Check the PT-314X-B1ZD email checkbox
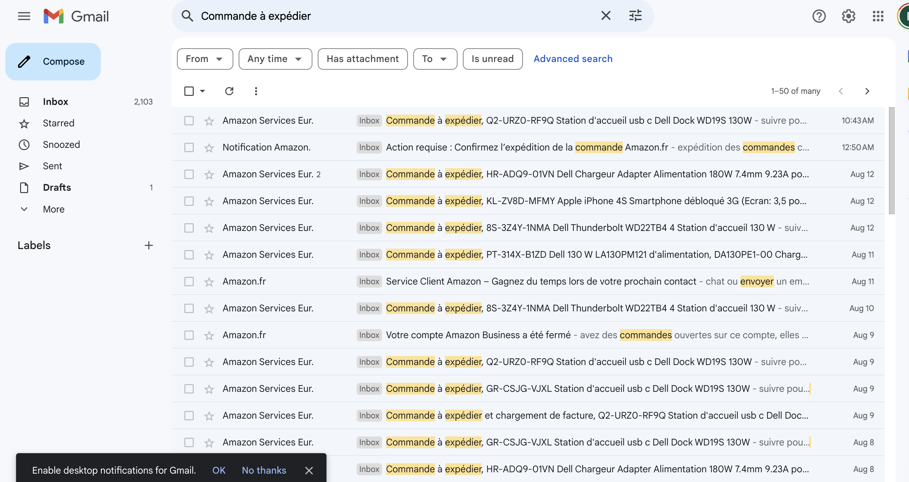Screen dimensions: 909x482 pos(189,255)
